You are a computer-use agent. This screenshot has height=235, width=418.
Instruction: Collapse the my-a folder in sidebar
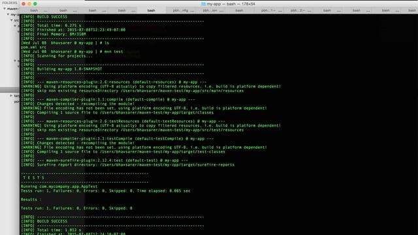click(8, 14)
